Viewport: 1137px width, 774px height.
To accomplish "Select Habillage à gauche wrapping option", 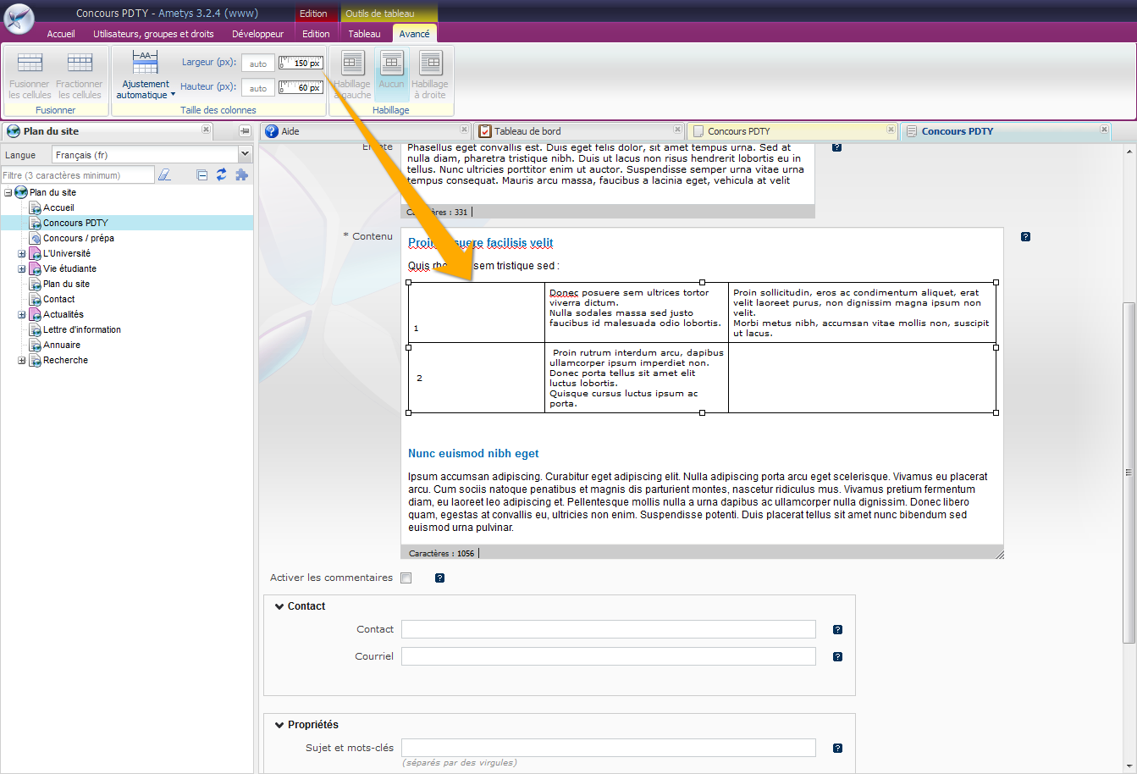I will tap(352, 64).
